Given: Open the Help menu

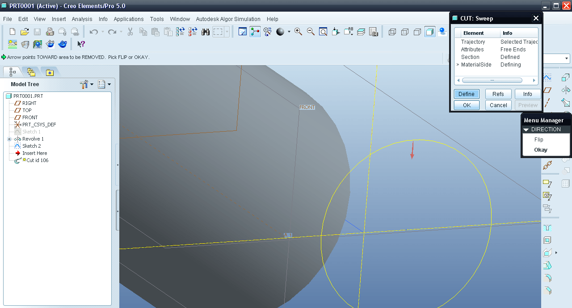Looking at the screenshot, I should [273, 19].
